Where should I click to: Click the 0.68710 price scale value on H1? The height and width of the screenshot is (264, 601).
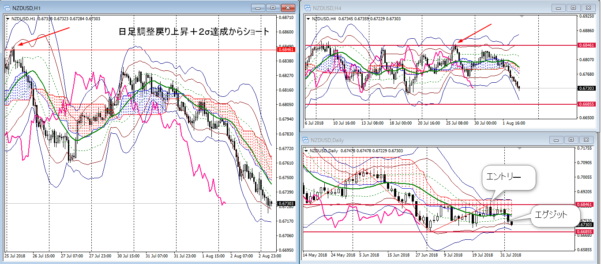tap(287, 17)
